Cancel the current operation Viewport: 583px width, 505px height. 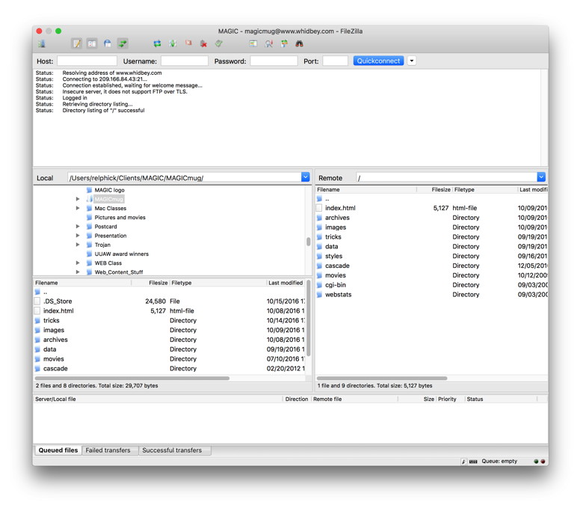click(x=188, y=43)
